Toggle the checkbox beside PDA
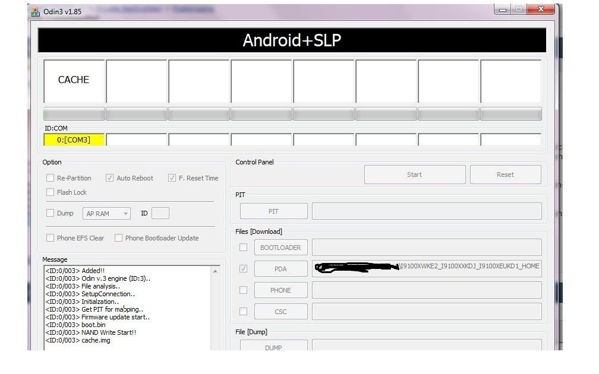 point(244,269)
